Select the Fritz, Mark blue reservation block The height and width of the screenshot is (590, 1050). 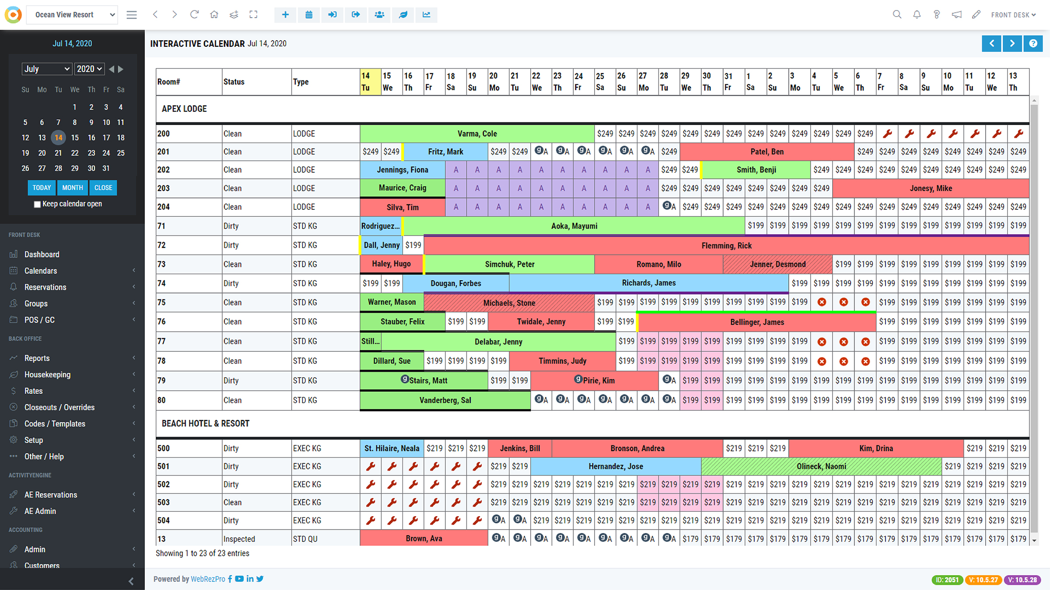pyautogui.click(x=445, y=152)
